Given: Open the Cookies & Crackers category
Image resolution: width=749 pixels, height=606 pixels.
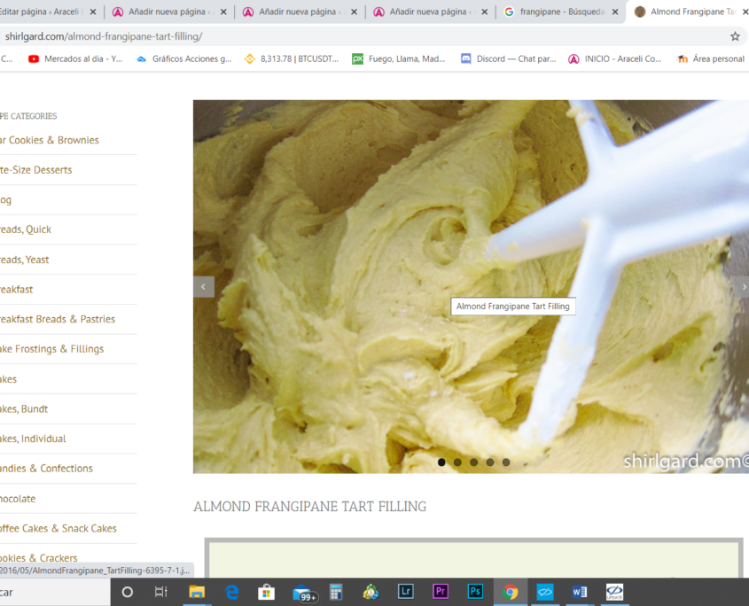Looking at the screenshot, I should coord(39,558).
